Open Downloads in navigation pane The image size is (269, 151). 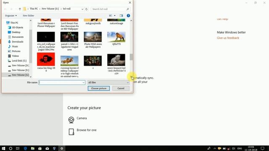click(18, 42)
